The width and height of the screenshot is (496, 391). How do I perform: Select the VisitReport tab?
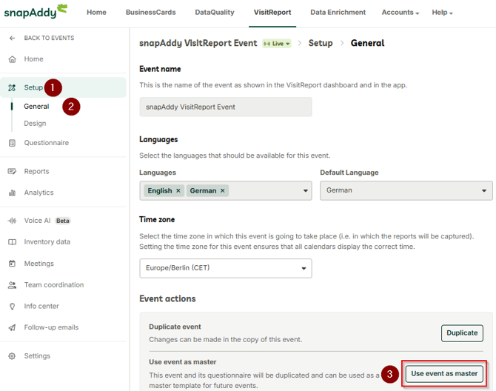coord(272,13)
